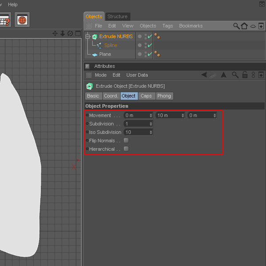Viewport: 266px width, 266px height.
Task: Click the home icon in Objects manager
Action: click(244, 26)
